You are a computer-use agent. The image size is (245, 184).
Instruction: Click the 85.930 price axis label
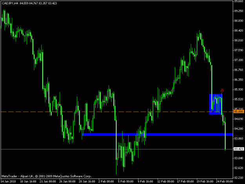tap(239, 89)
